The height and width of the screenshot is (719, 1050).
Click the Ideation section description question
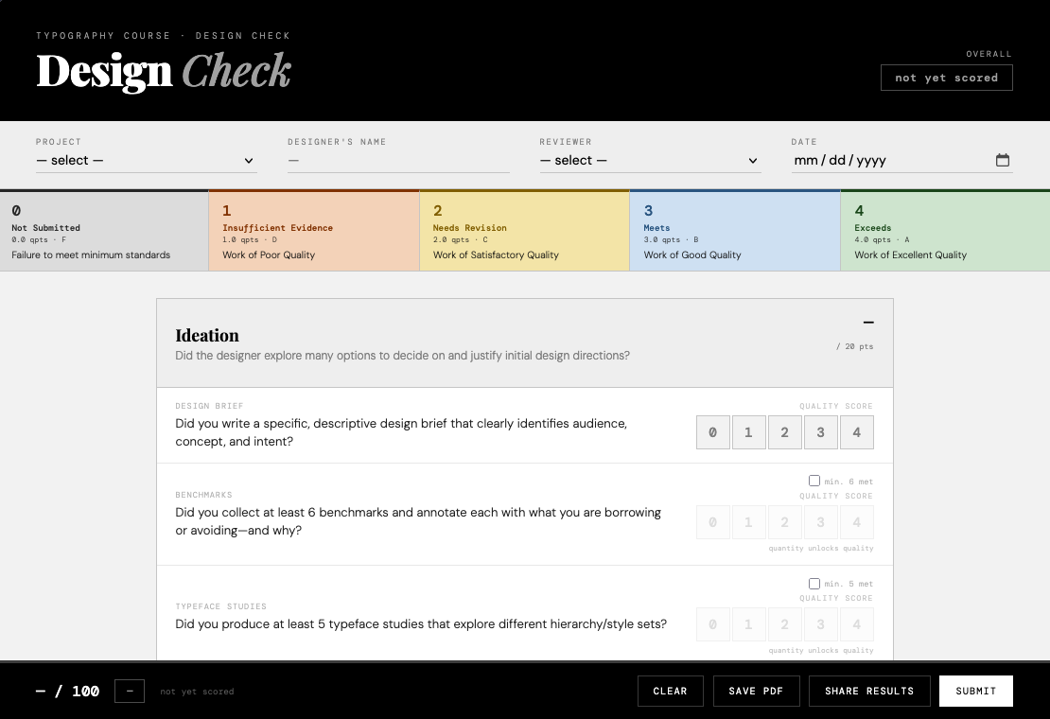point(402,356)
